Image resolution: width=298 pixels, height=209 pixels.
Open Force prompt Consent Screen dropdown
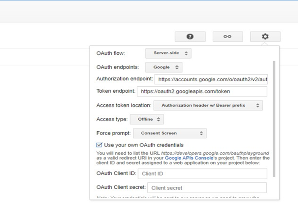click(x=170, y=133)
